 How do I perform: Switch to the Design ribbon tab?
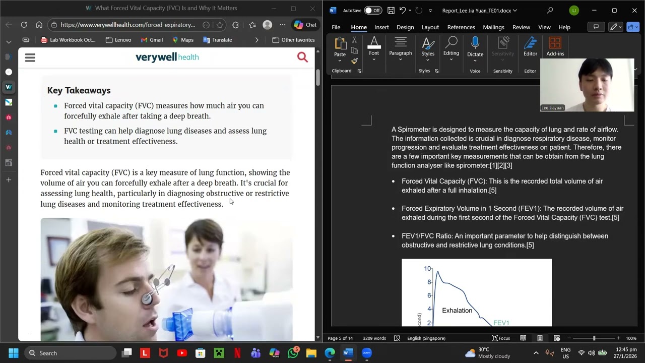tap(405, 27)
